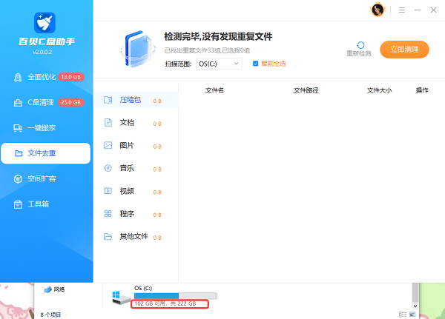The height and width of the screenshot is (319, 445).
Task: Click the 文档 document icon
Action: [108, 123]
